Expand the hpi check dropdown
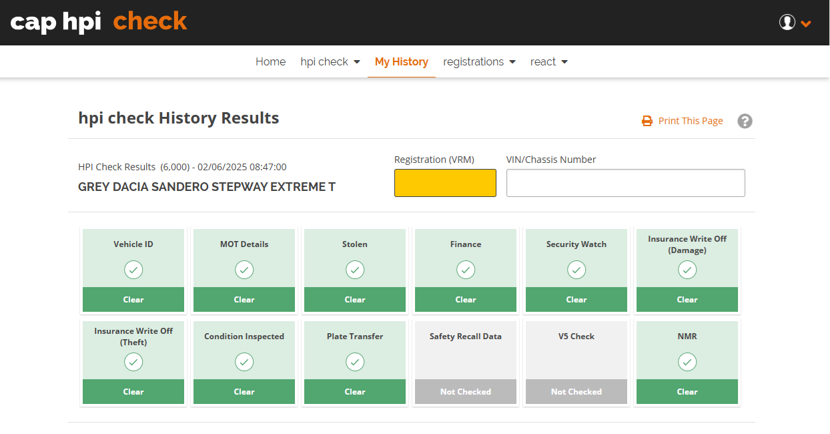Image resolution: width=830 pixels, height=434 pixels. [x=330, y=61]
